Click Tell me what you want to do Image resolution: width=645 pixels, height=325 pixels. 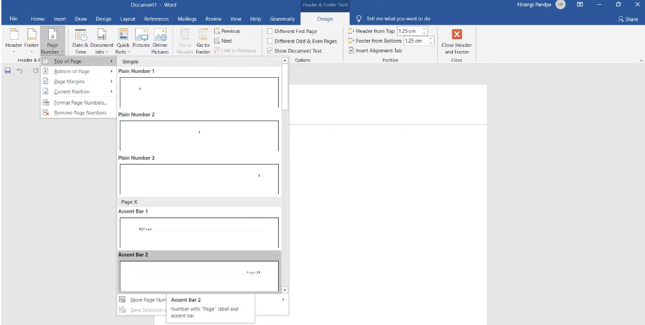point(399,19)
